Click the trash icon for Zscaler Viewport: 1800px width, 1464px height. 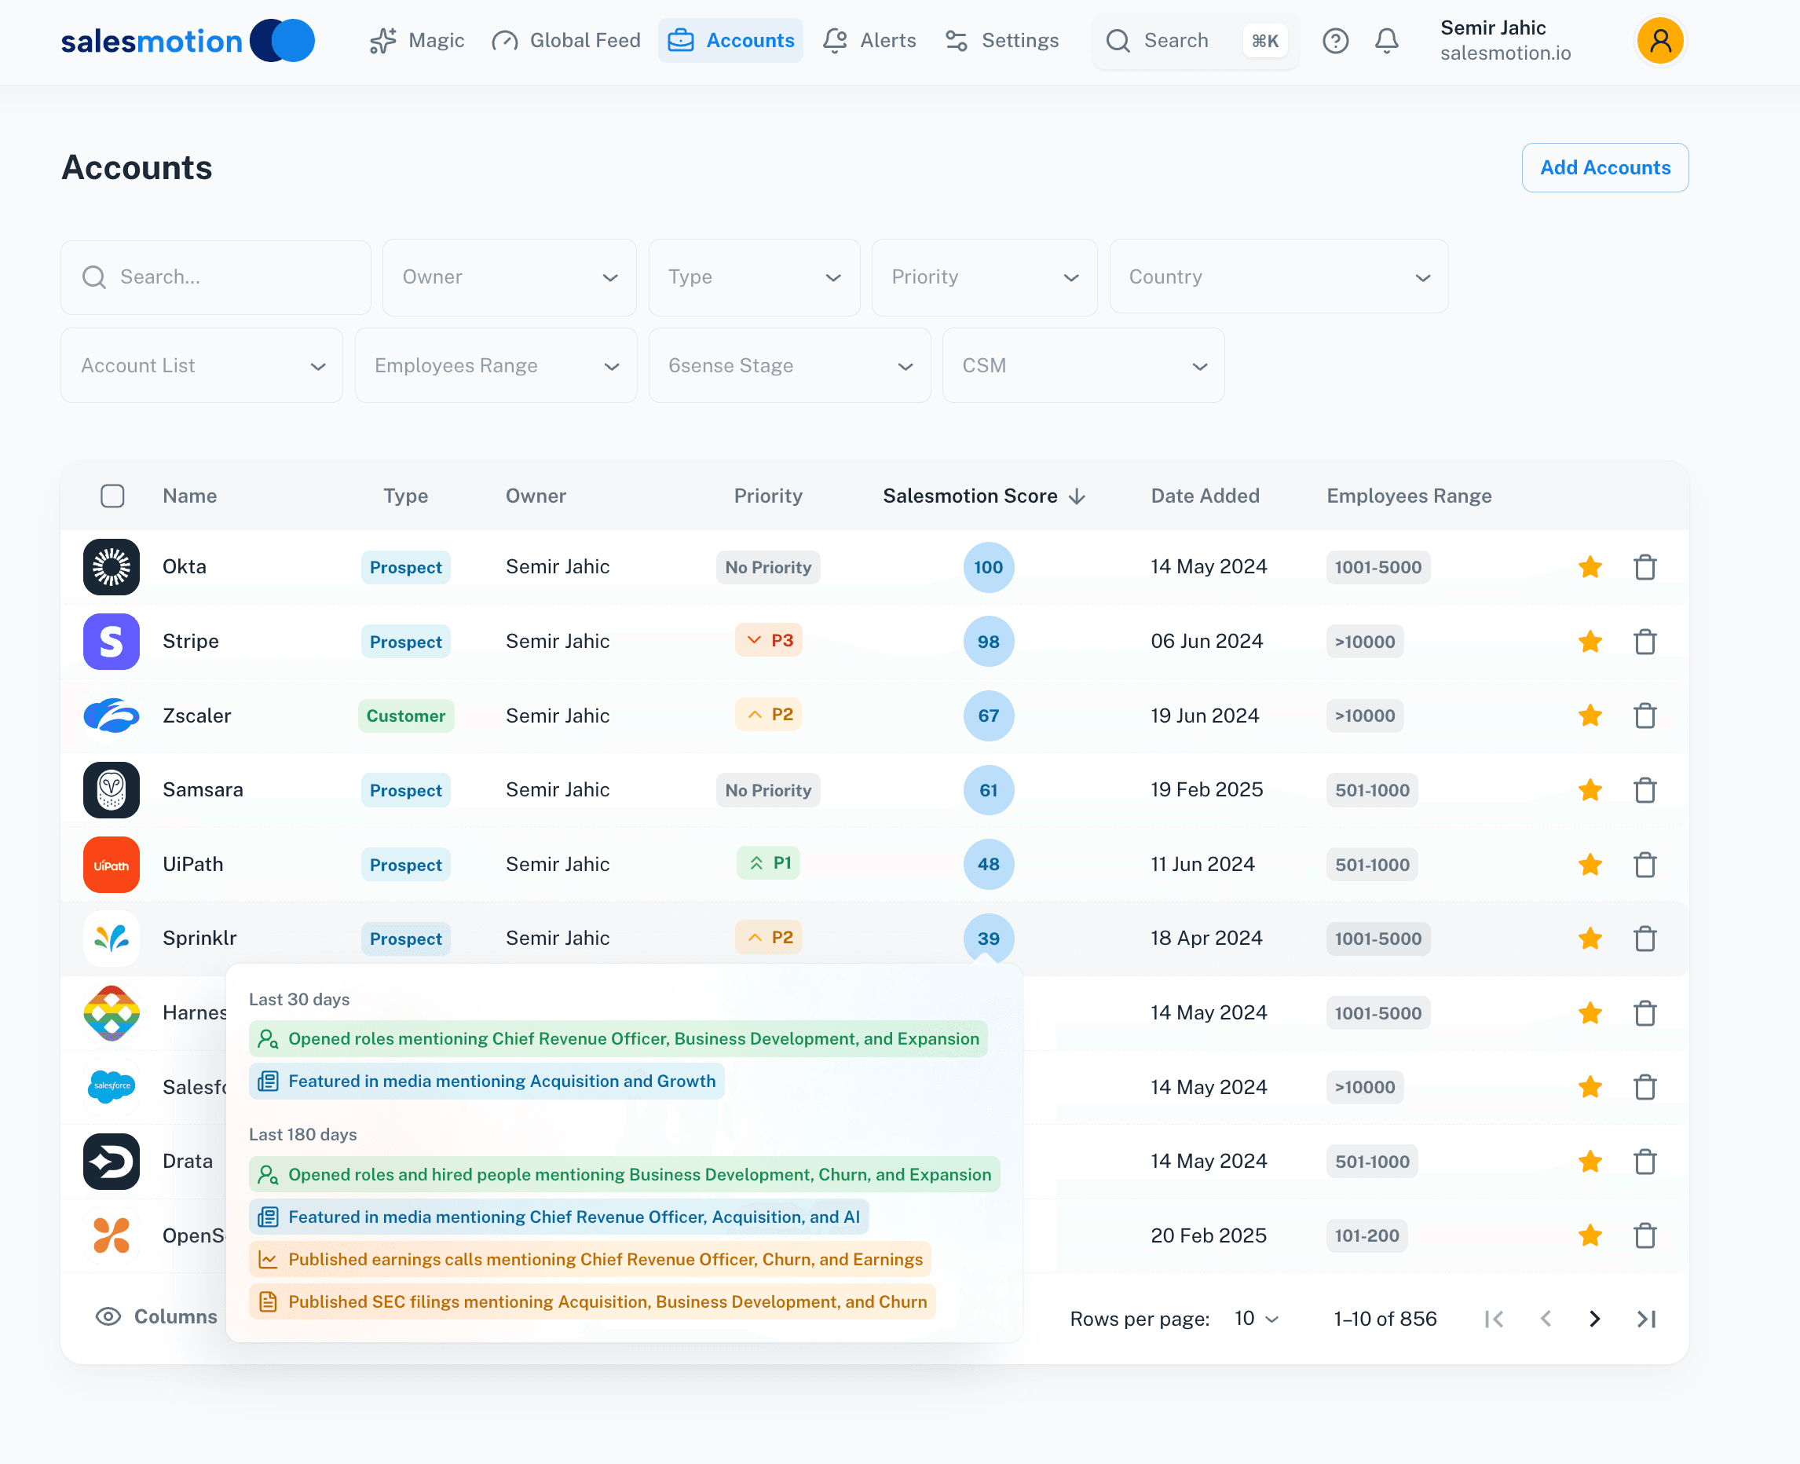[1644, 716]
